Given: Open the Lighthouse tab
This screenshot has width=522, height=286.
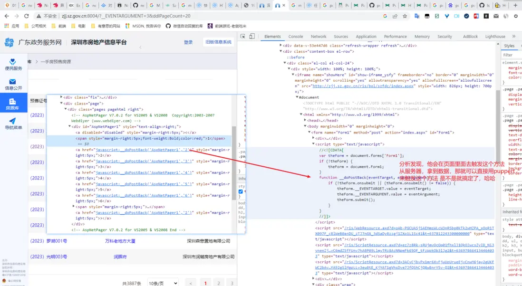Looking at the screenshot, I should click(495, 37).
